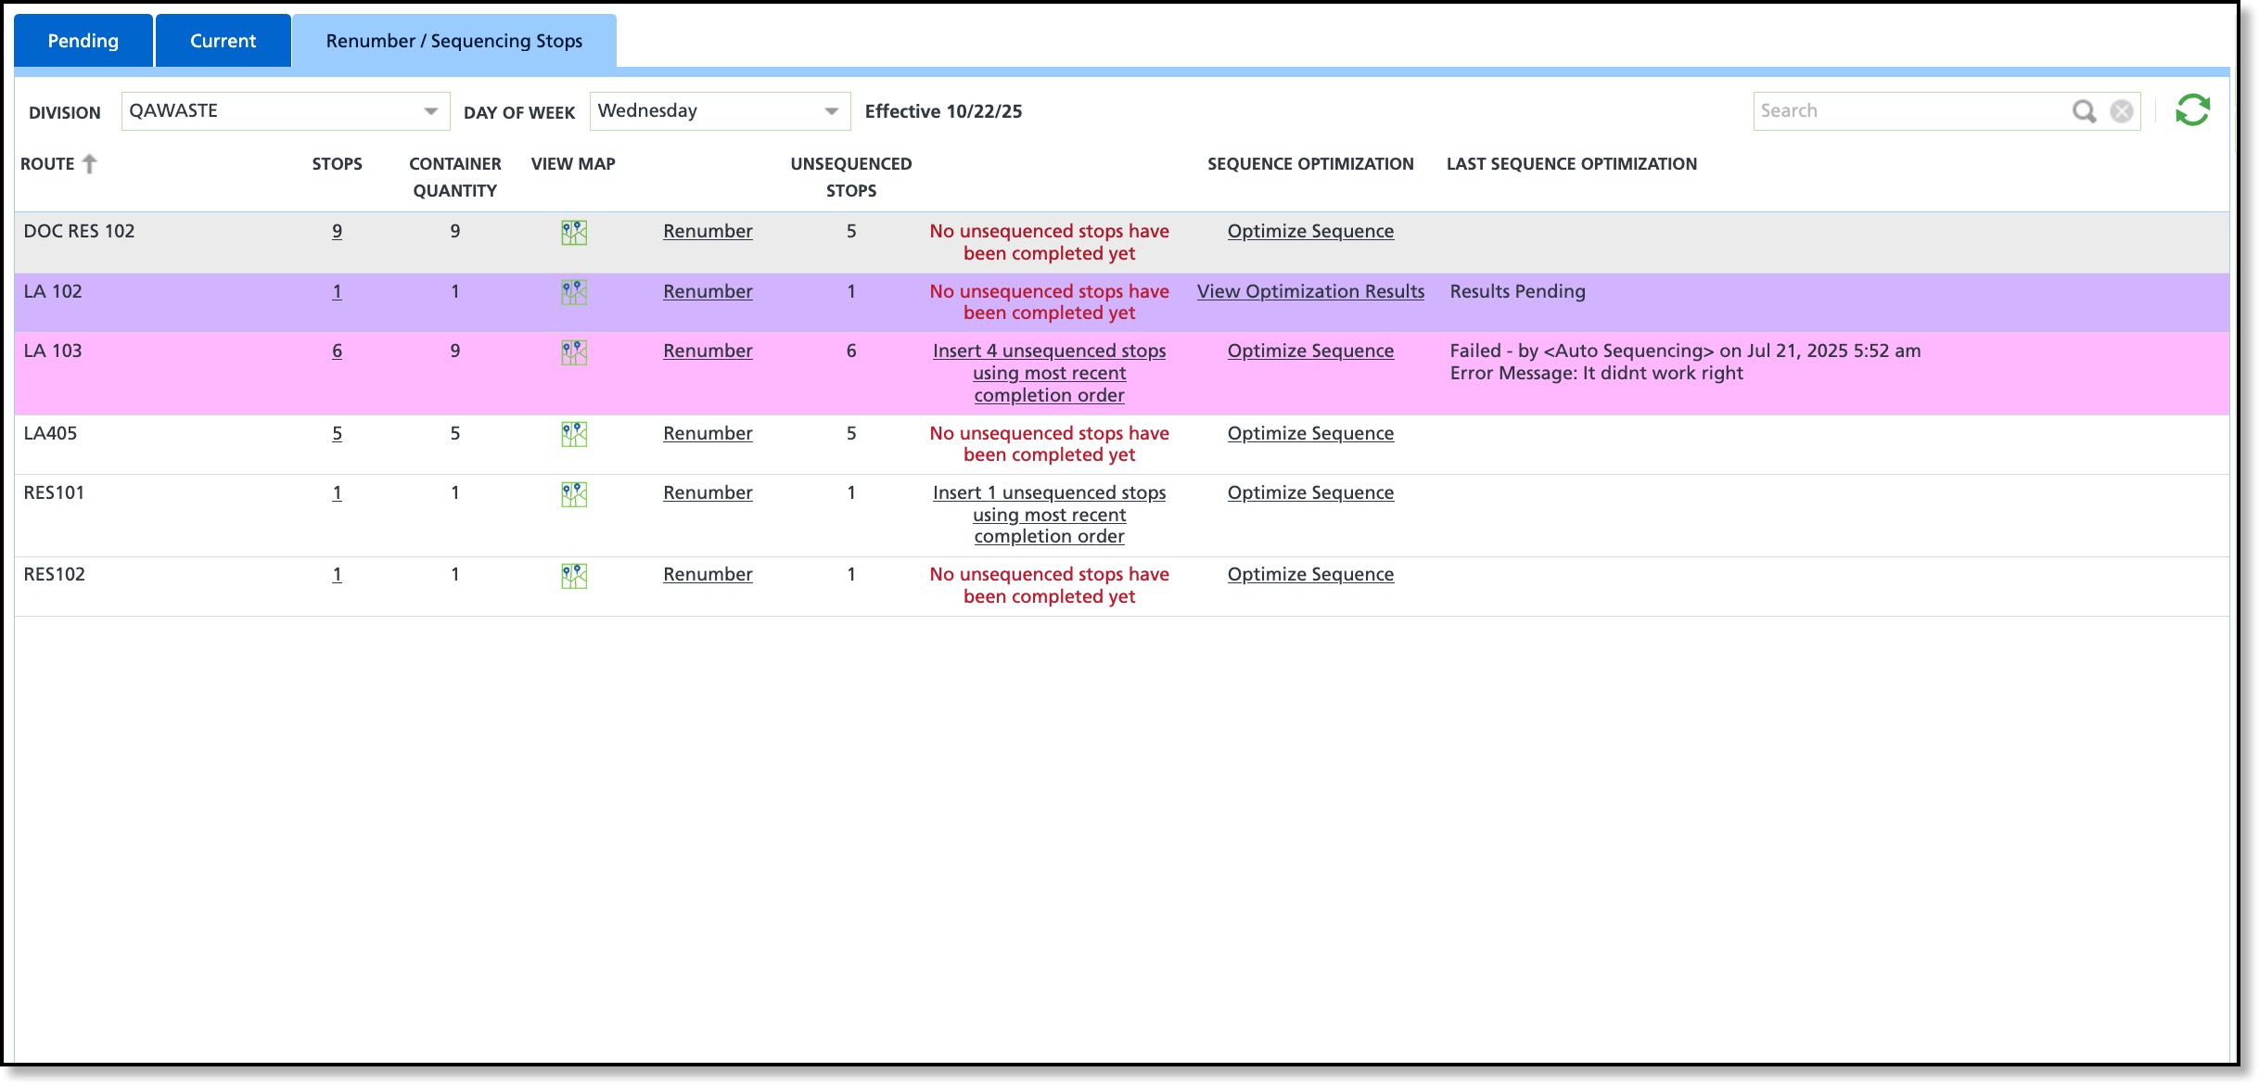Select Renumber / Sequencing Stops tab

(x=453, y=41)
